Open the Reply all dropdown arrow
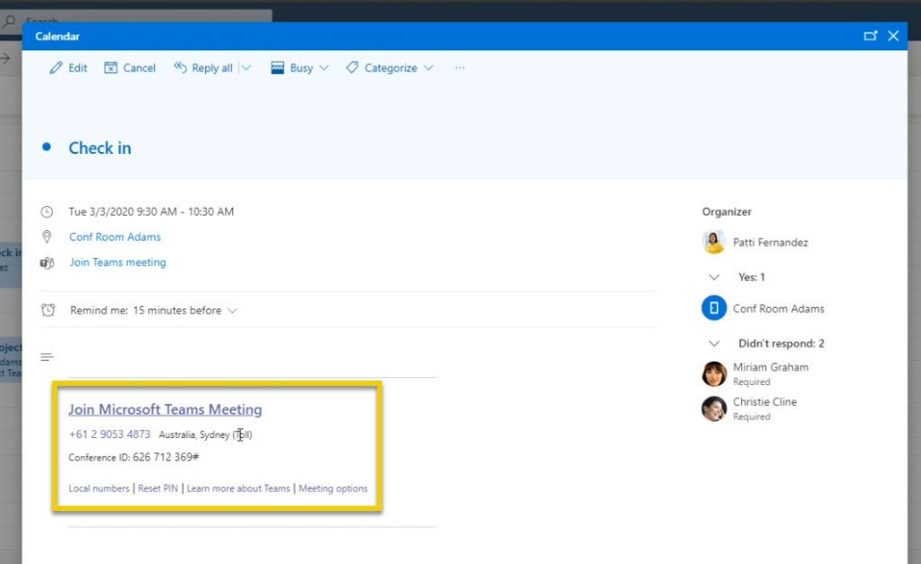Screen dimensions: 921x564 [246, 68]
